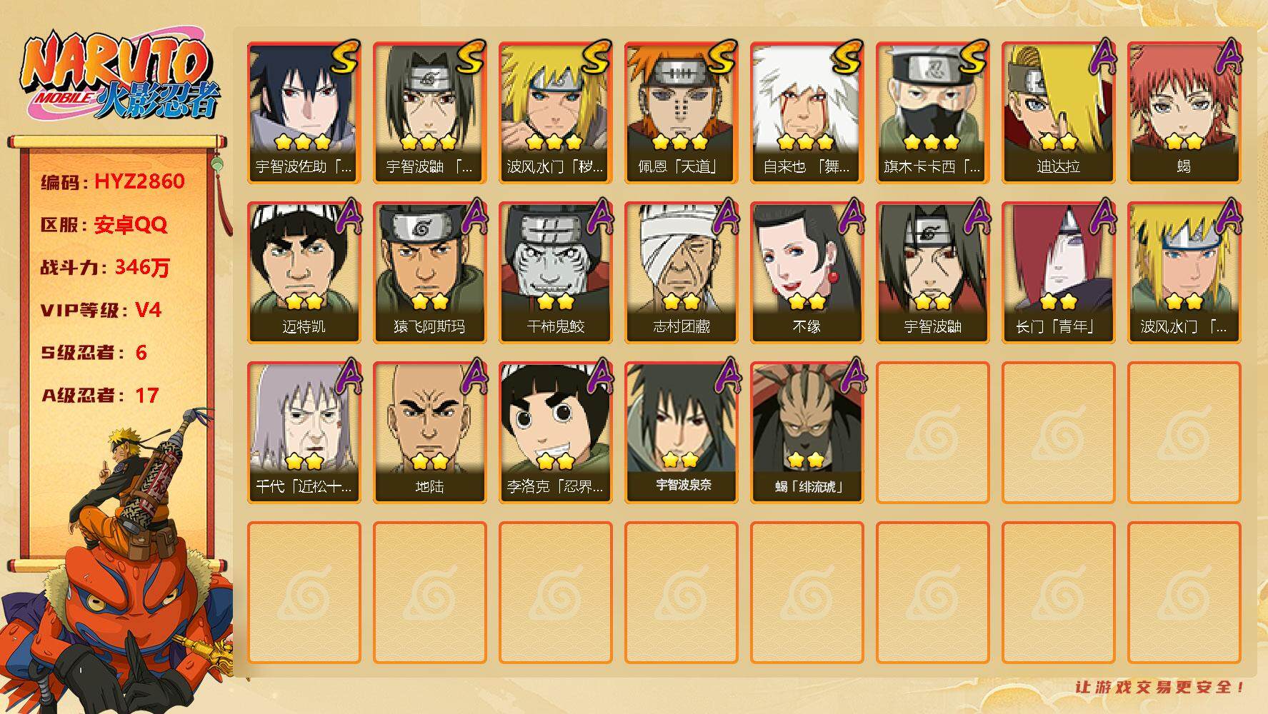
Task: Click the 长门「青年」 card
Action: pos(1058,273)
